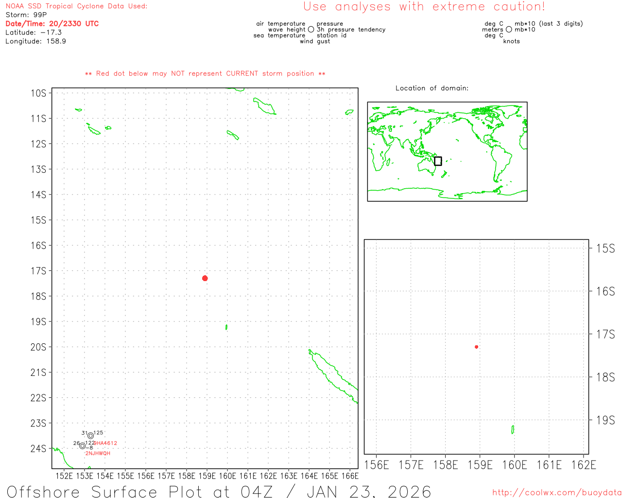
Task: Click 'meters' in the units legend
Action: (x=493, y=30)
